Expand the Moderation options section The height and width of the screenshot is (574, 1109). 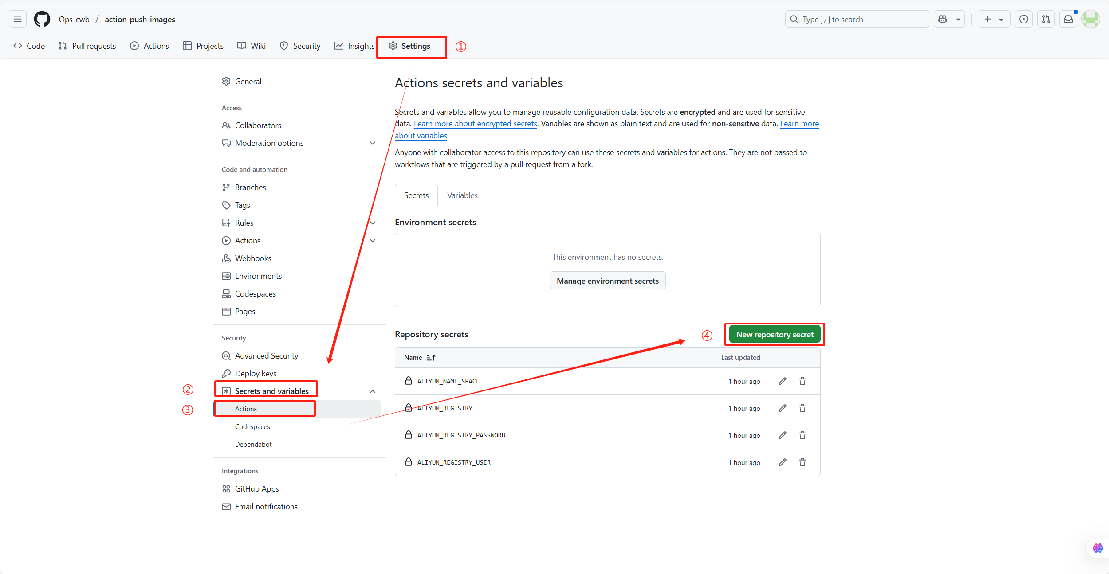tap(373, 143)
